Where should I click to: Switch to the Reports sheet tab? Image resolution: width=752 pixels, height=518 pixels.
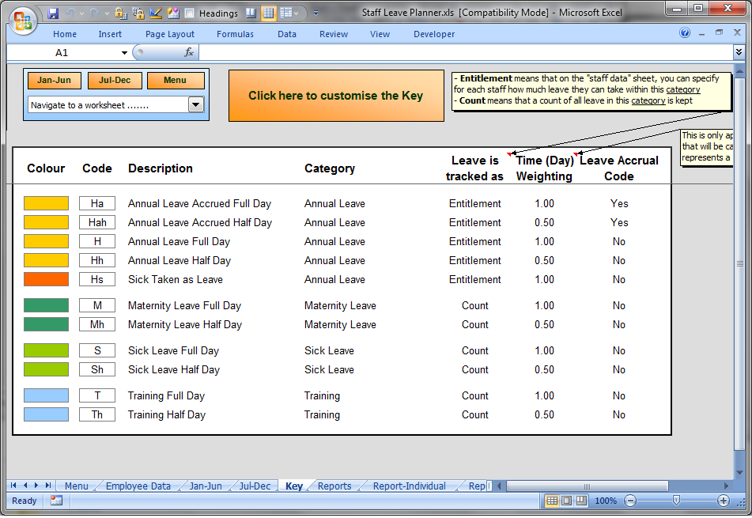coord(334,486)
